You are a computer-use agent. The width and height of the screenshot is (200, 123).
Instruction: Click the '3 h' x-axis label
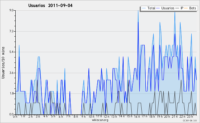[x=38, y=116]
